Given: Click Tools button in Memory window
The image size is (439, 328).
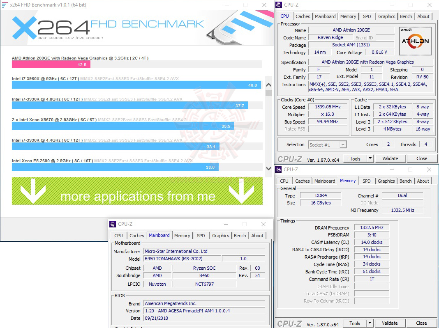Looking at the screenshot, I should tap(354, 323).
